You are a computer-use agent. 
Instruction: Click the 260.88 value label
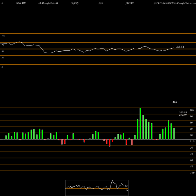(x=183, y=113)
